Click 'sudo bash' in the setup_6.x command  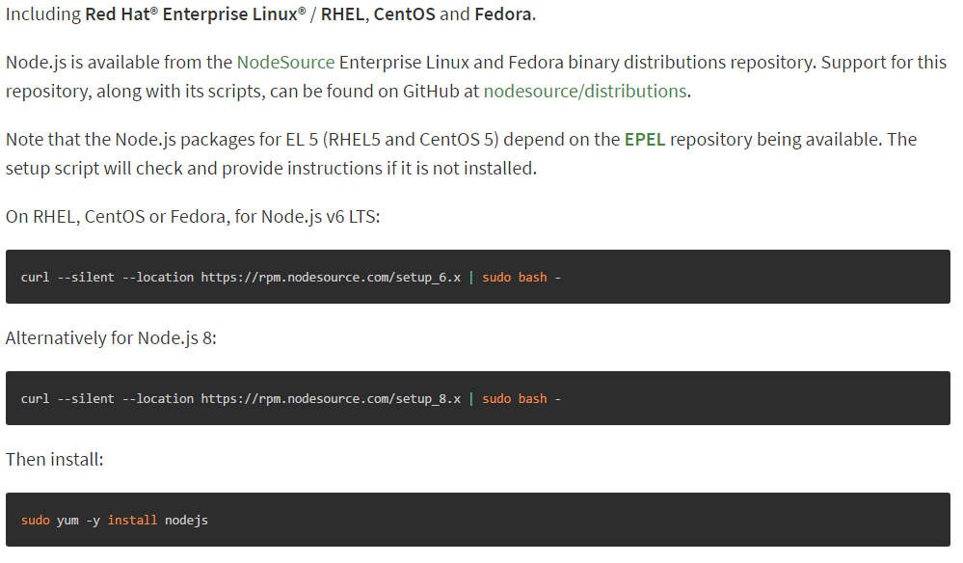pyautogui.click(x=515, y=278)
